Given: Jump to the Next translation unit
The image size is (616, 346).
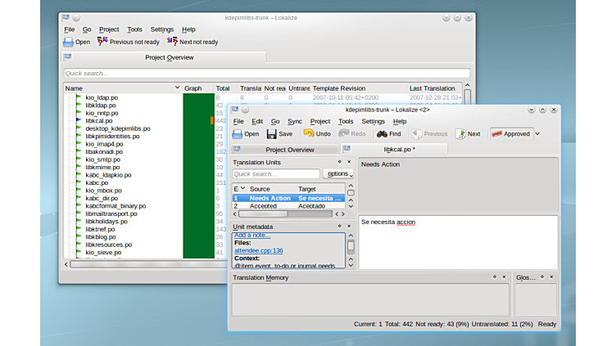Looking at the screenshot, I should coord(468,134).
